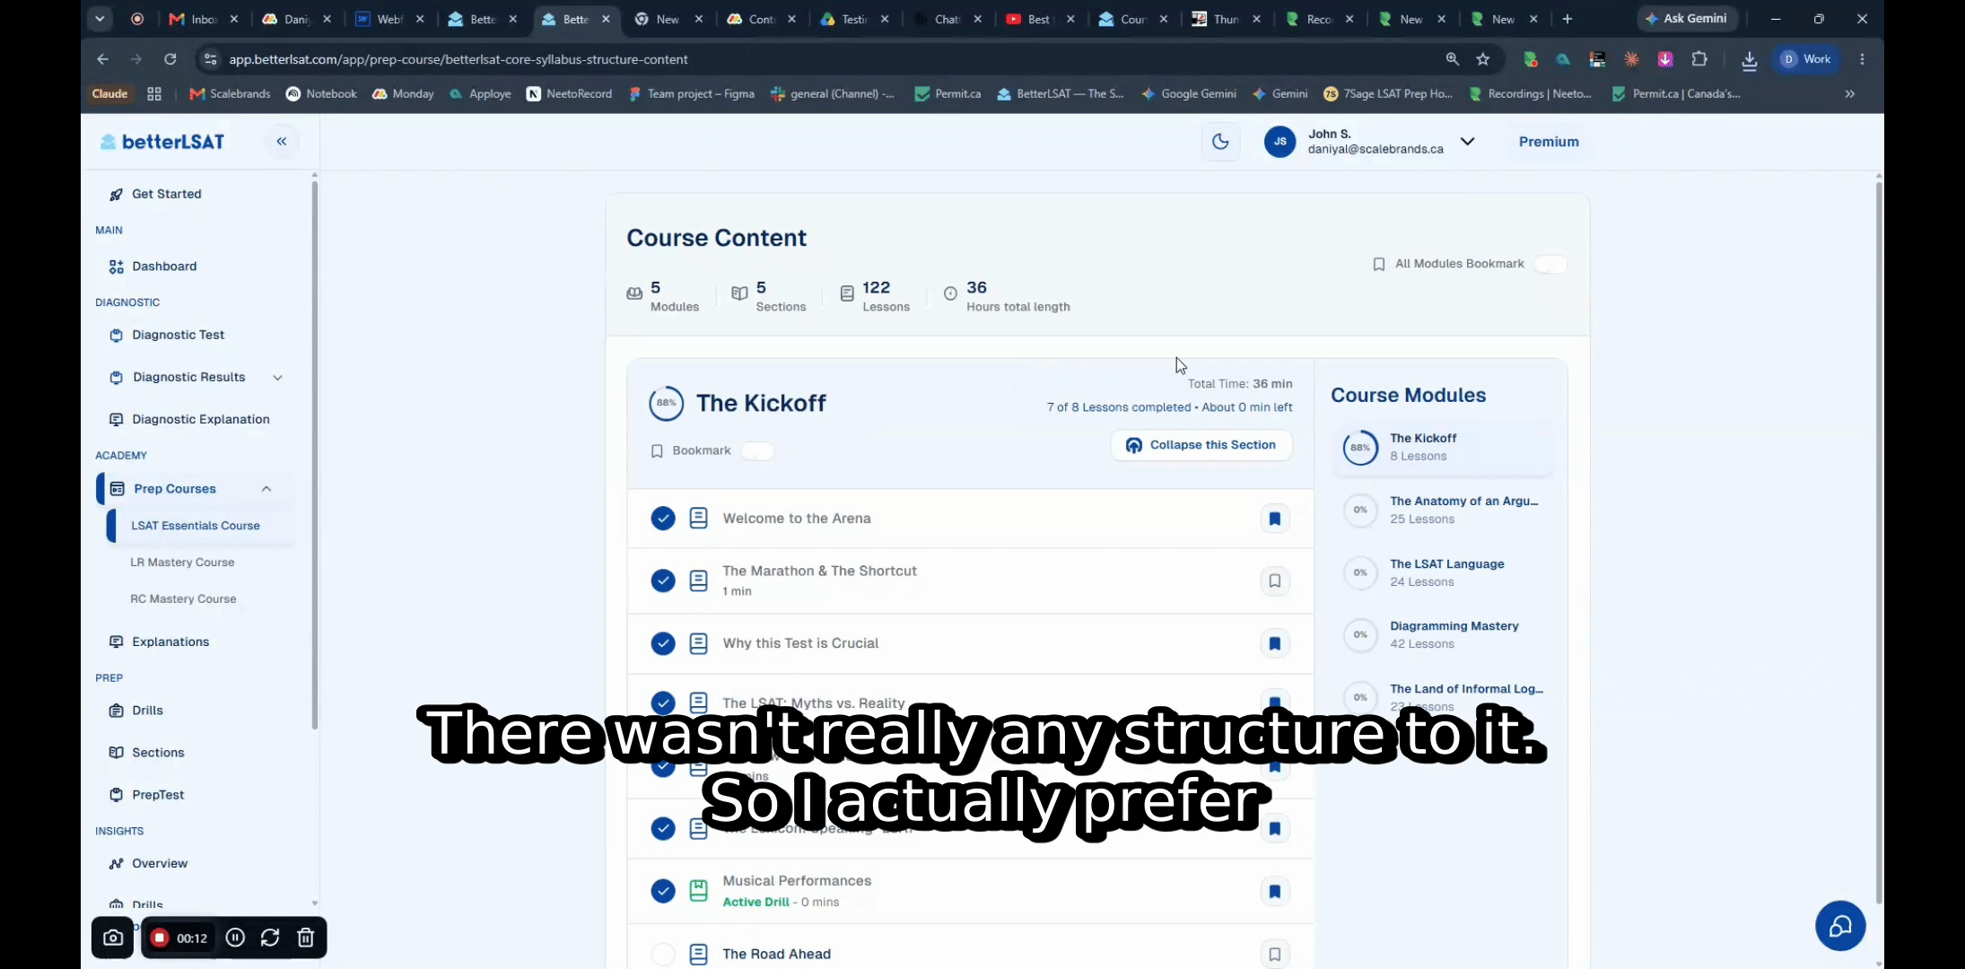Screen dimensions: 1965x969
Task: Open the browser extensions puzzle icon
Action: click(x=1699, y=59)
